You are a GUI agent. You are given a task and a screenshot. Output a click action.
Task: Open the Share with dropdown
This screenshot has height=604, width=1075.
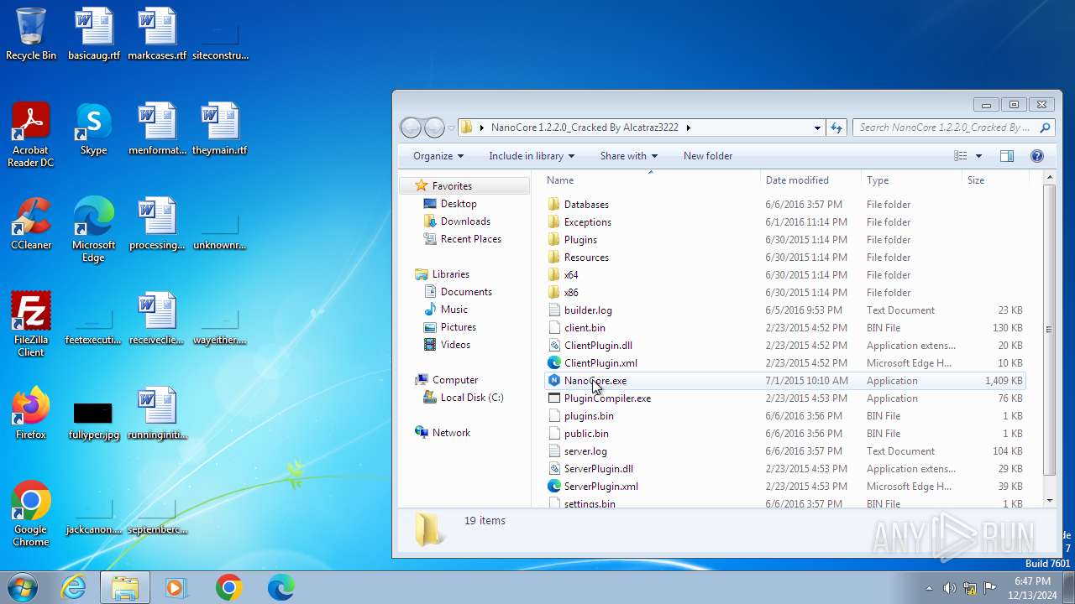(629, 156)
